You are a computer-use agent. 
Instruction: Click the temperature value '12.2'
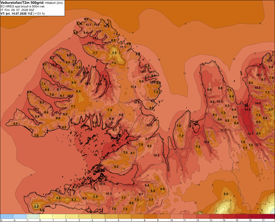point(152,82)
